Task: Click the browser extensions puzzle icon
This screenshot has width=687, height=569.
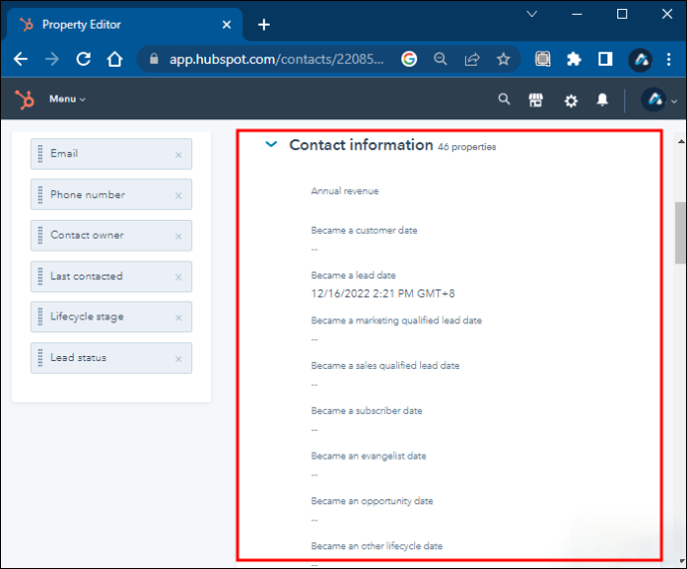Action: click(x=573, y=59)
